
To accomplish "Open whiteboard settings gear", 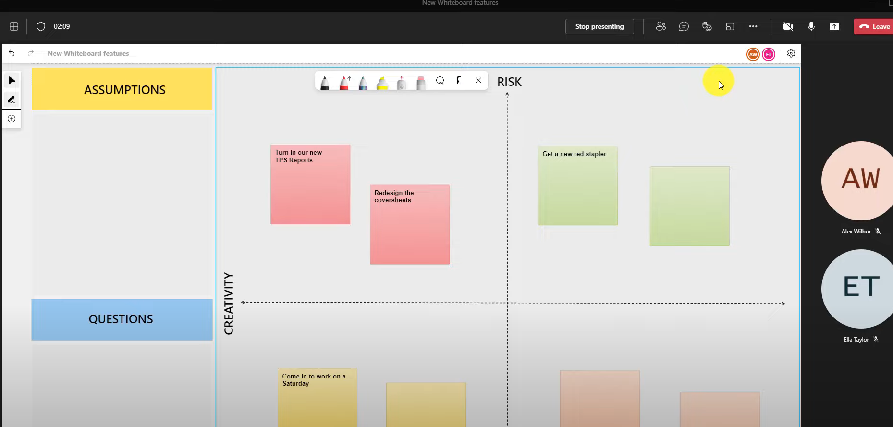I will [791, 54].
